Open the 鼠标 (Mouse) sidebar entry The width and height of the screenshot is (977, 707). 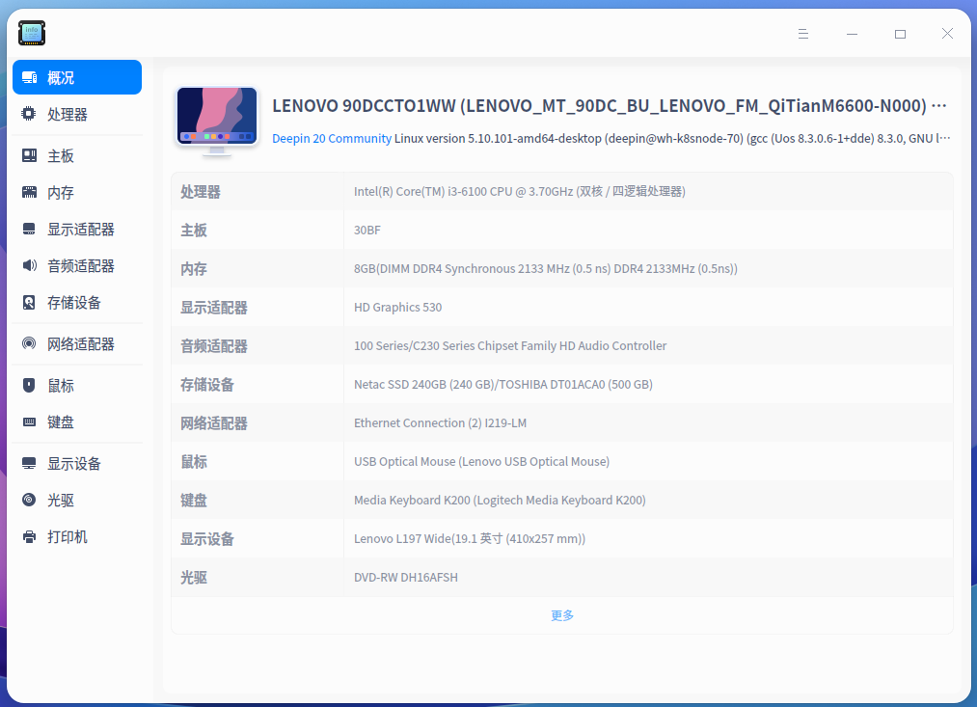pyautogui.click(x=29, y=385)
